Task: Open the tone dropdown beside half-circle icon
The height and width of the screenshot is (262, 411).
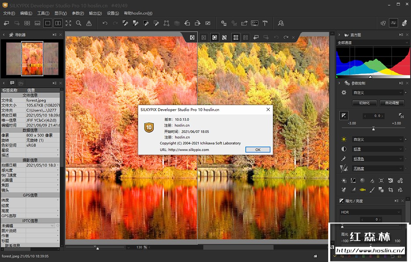Action: [x=377, y=149]
